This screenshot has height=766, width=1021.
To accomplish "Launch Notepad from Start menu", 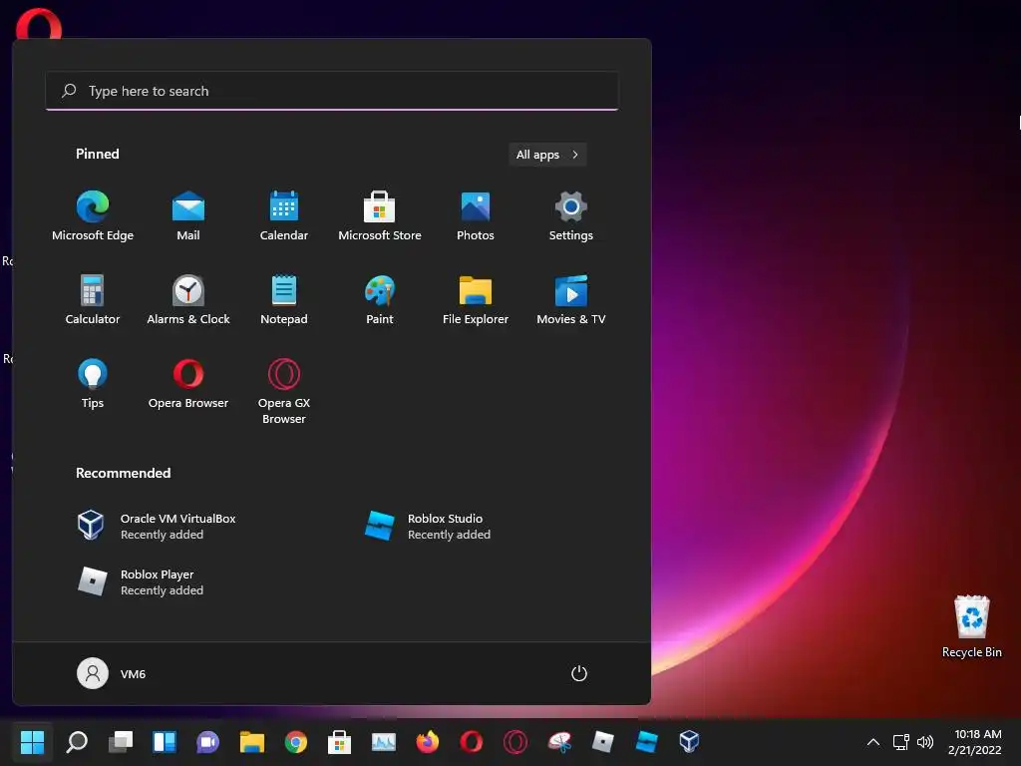I will coord(284,300).
